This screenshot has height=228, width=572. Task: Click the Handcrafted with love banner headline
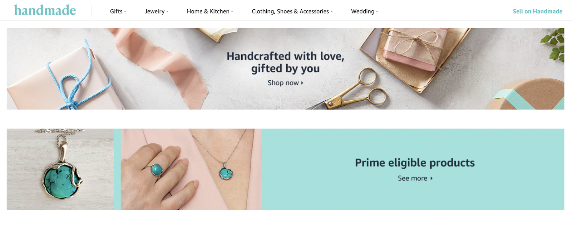285,62
